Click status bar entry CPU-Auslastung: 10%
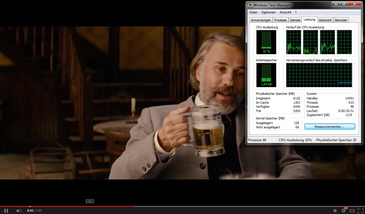Image resolution: width=365 pixels, height=214 pixels. pyautogui.click(x=295, y=140)
